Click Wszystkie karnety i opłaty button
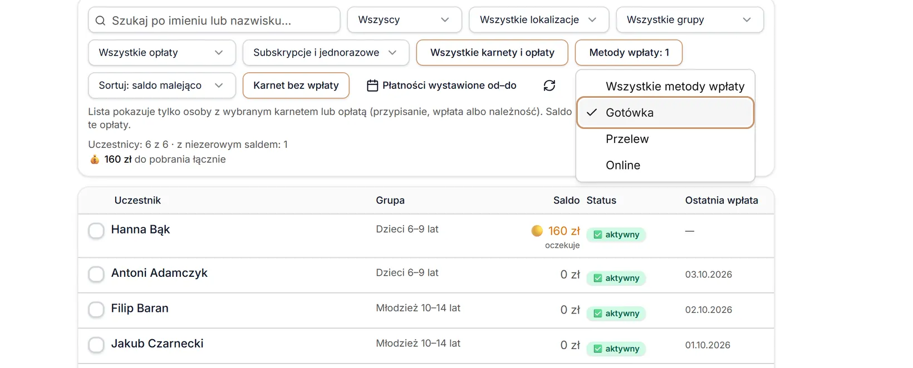The width and height of the screenshot is (913, 368). tap(492, 53)
